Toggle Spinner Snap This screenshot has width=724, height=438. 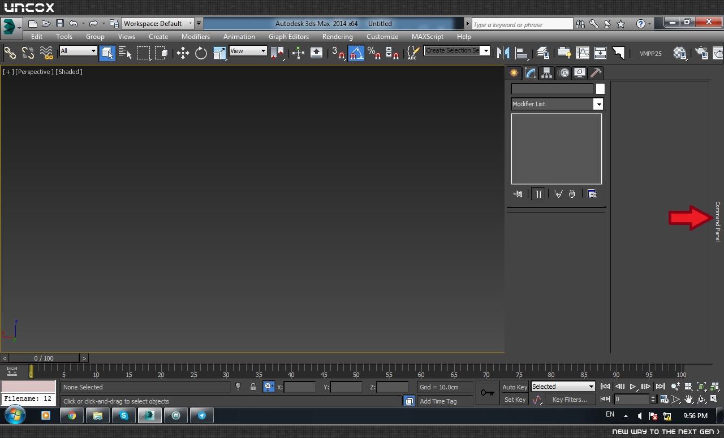[392, 53]
